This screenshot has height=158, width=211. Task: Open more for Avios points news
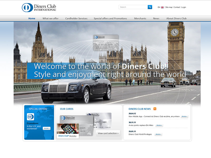click(159, 125)
